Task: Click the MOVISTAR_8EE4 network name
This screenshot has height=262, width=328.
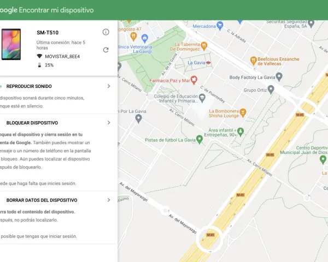Action: pyautogui.click(x=62, y=56)
